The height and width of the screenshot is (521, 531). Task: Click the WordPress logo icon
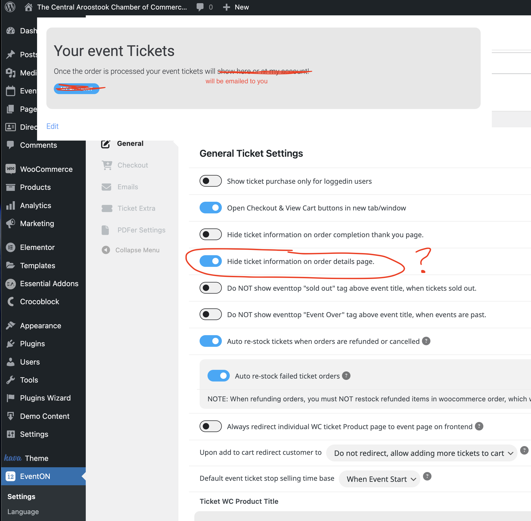coord(10,7)
